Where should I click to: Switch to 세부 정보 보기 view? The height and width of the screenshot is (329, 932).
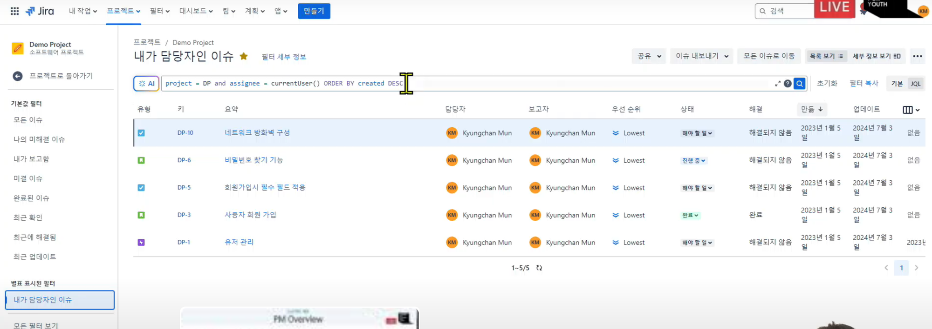(x=877, y=56)
